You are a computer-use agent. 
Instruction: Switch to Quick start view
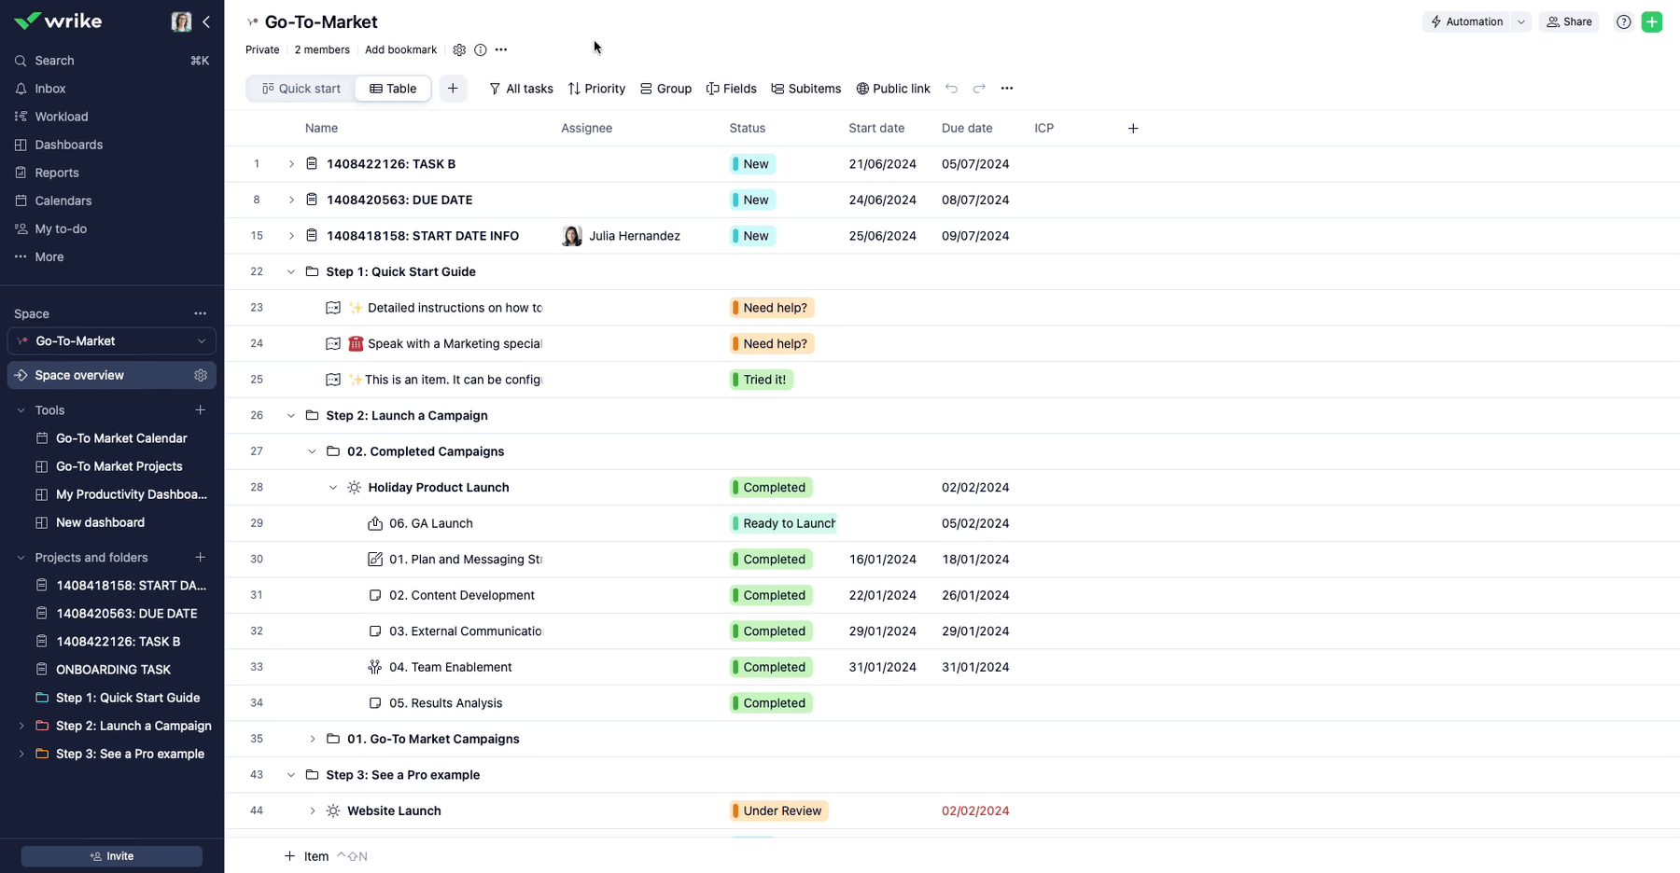pos(301,89)
